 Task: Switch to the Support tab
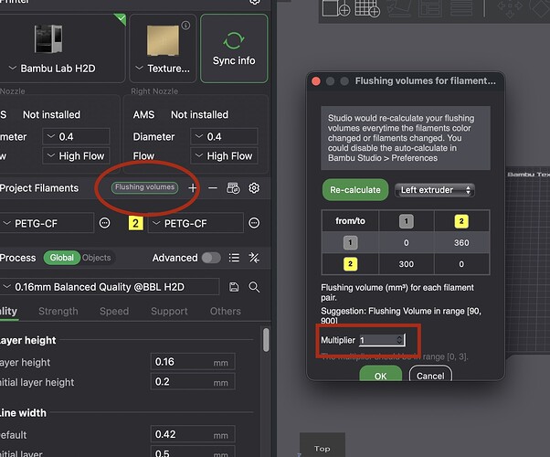[x=169, y=312]
